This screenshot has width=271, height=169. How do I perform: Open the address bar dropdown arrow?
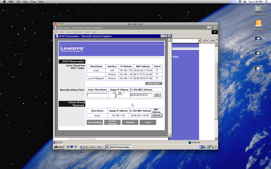point(199,40)
